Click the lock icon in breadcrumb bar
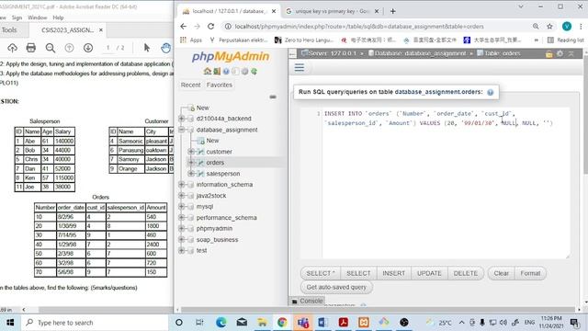This screenshot has height=331, width=588. click(549, 53)
